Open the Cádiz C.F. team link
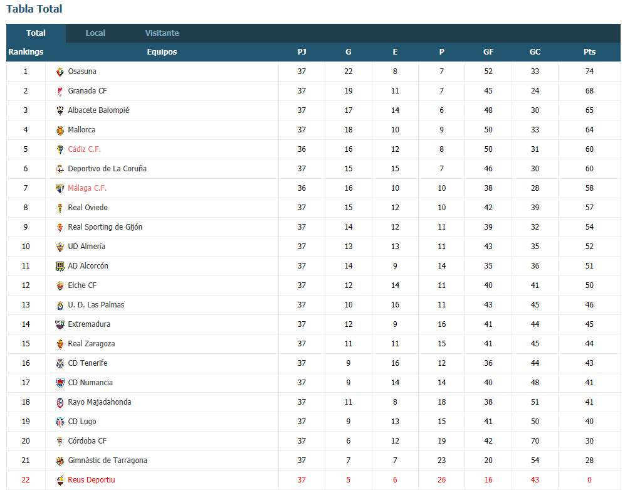Viewport: 625px width, 490px height. (x=85, y=149)
